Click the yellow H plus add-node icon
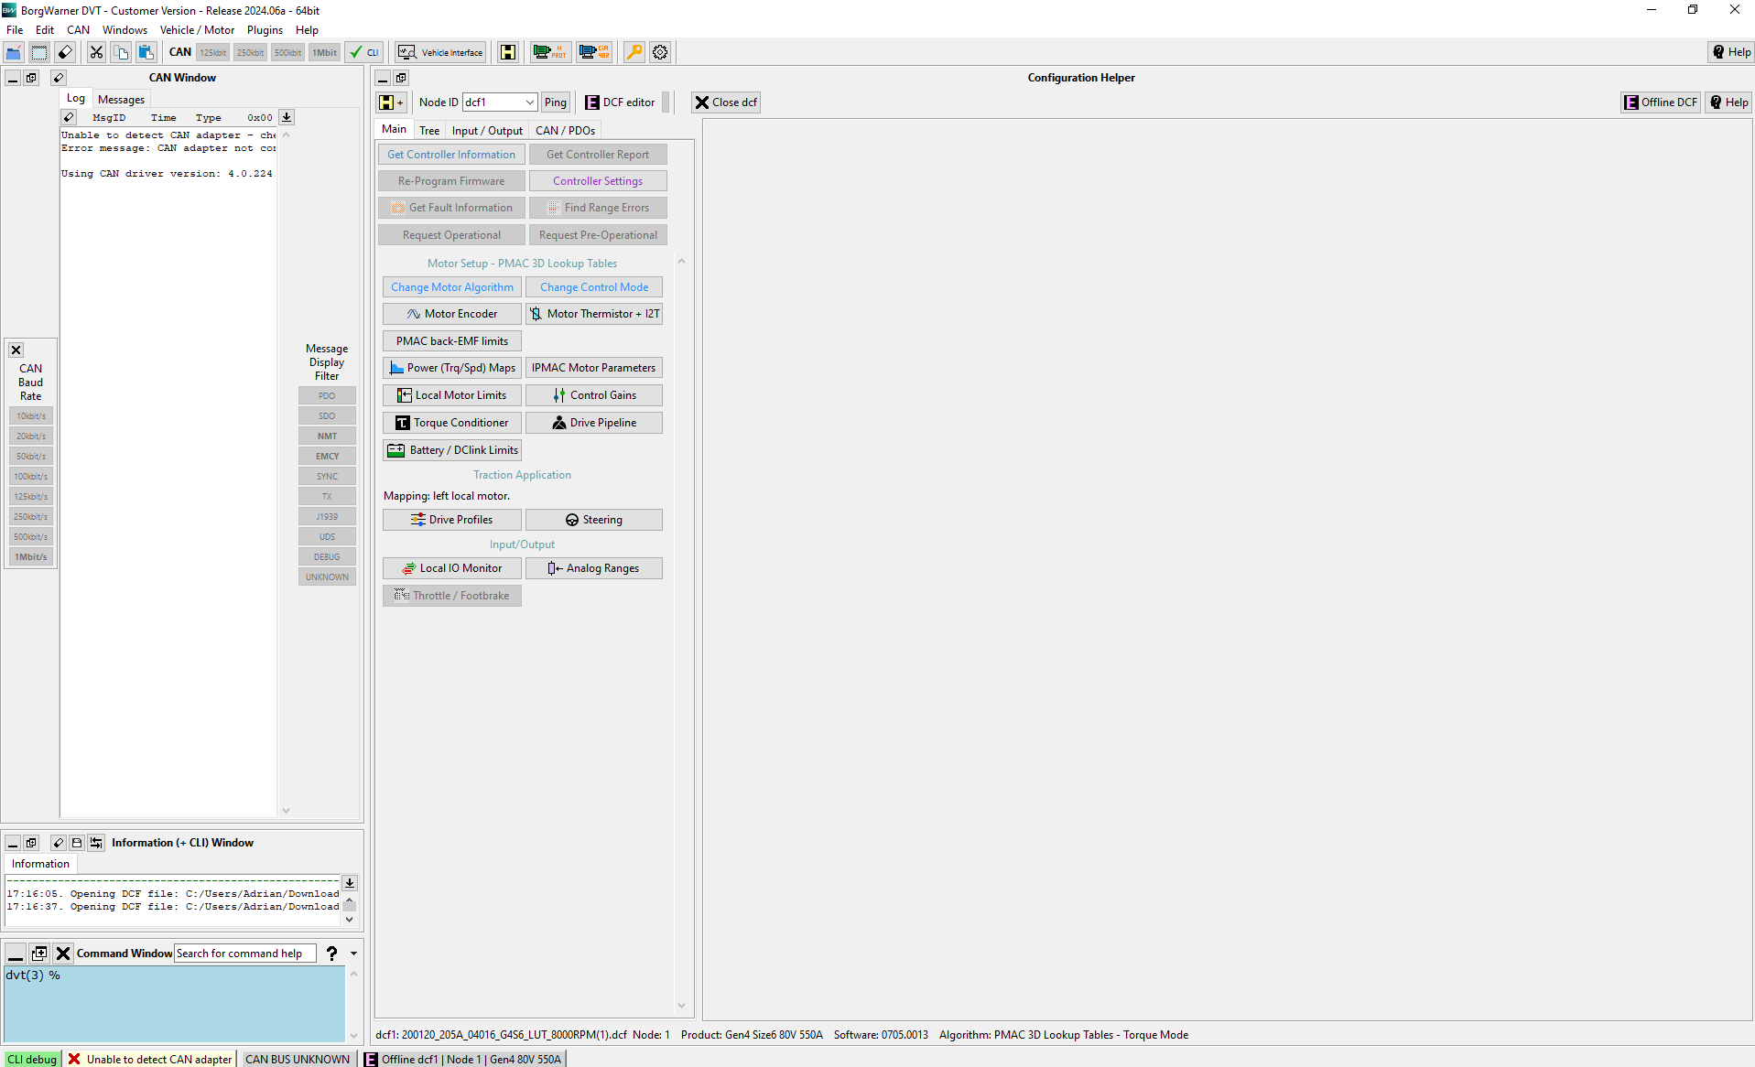The width and height of the screenshot is (1755, 1067). pos(391,102)
